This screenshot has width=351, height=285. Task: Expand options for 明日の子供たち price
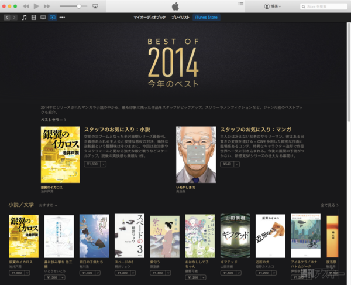click(98, 273)
